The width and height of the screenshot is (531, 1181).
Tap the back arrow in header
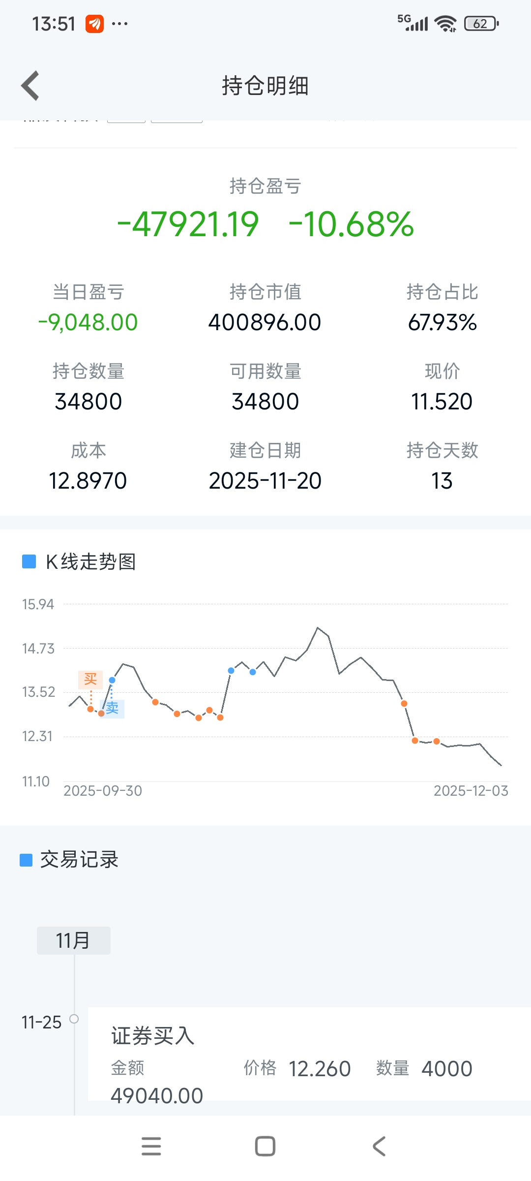(x=30, y=86)
